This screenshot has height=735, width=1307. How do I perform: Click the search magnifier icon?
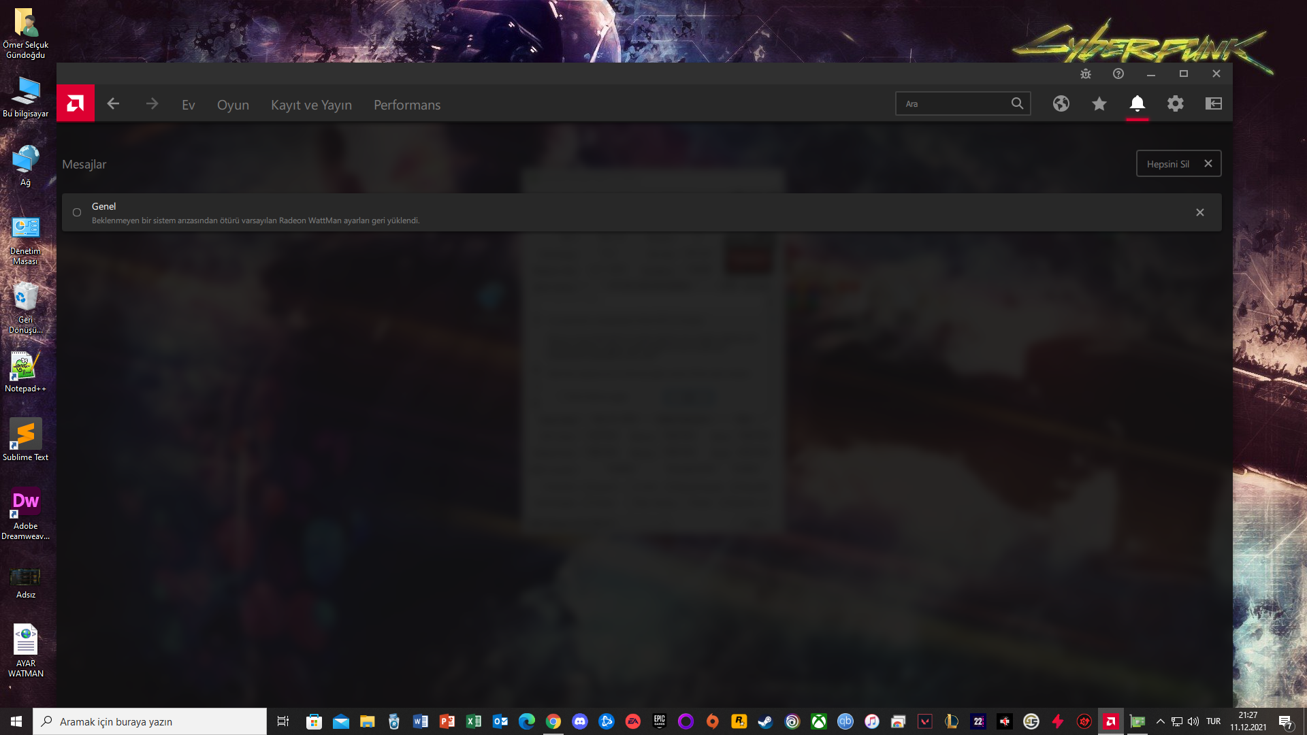tap(1017, 103)
